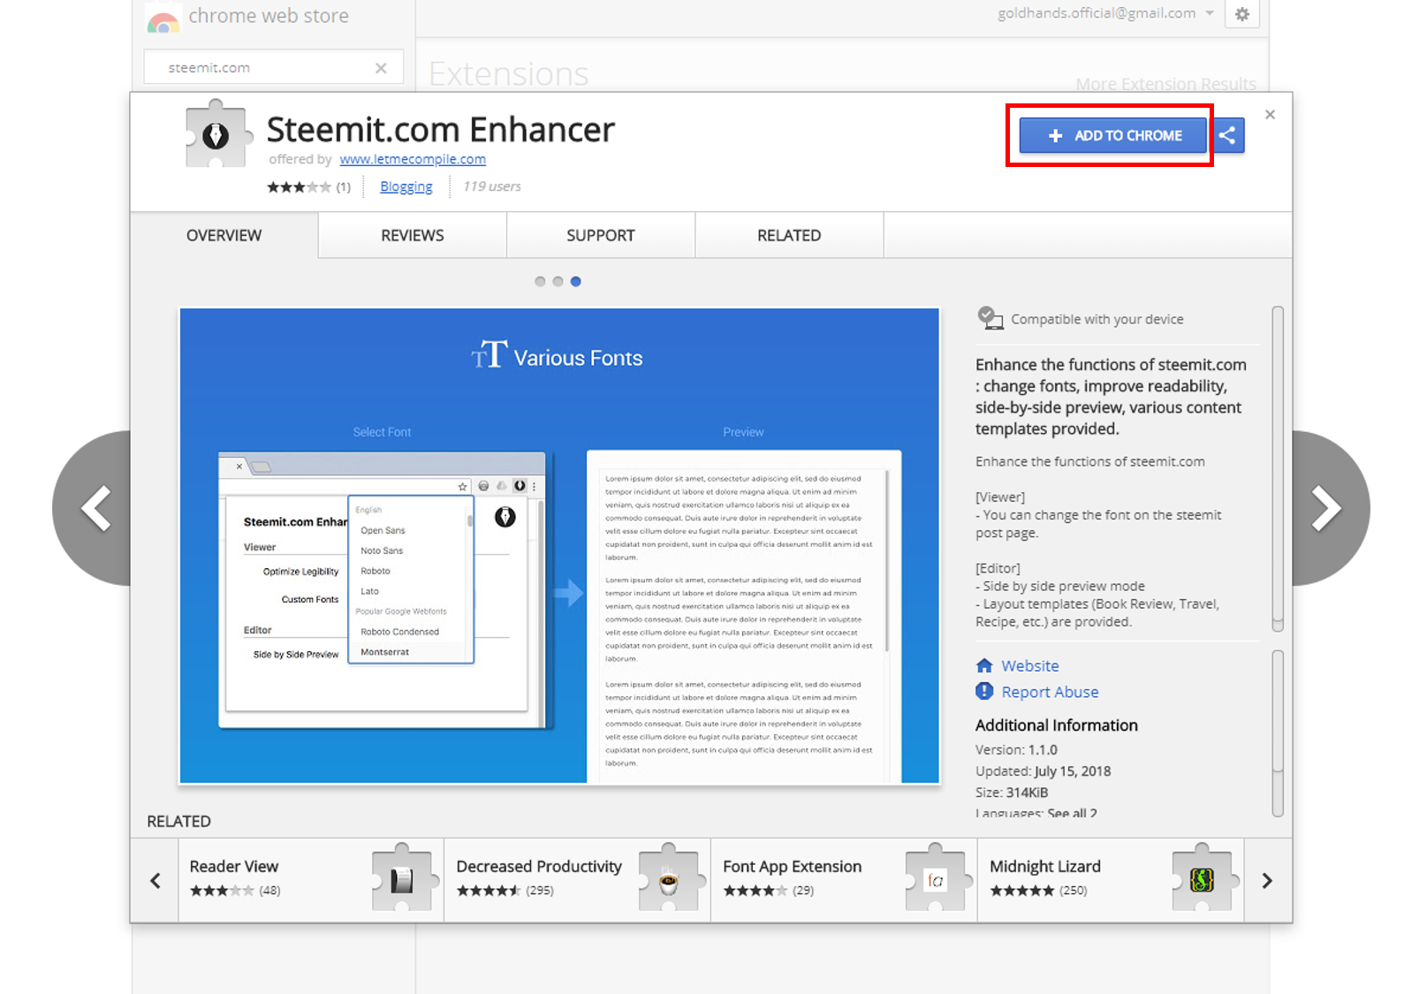Image resolution: width=1419 pixels, height=994 pixels.
Task: Switch to the Reviews tab
Action: 413,235
